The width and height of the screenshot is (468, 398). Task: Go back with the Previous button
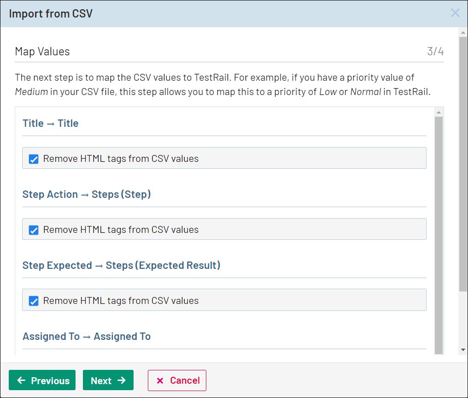pyautogui.click(x=42, y=380)
